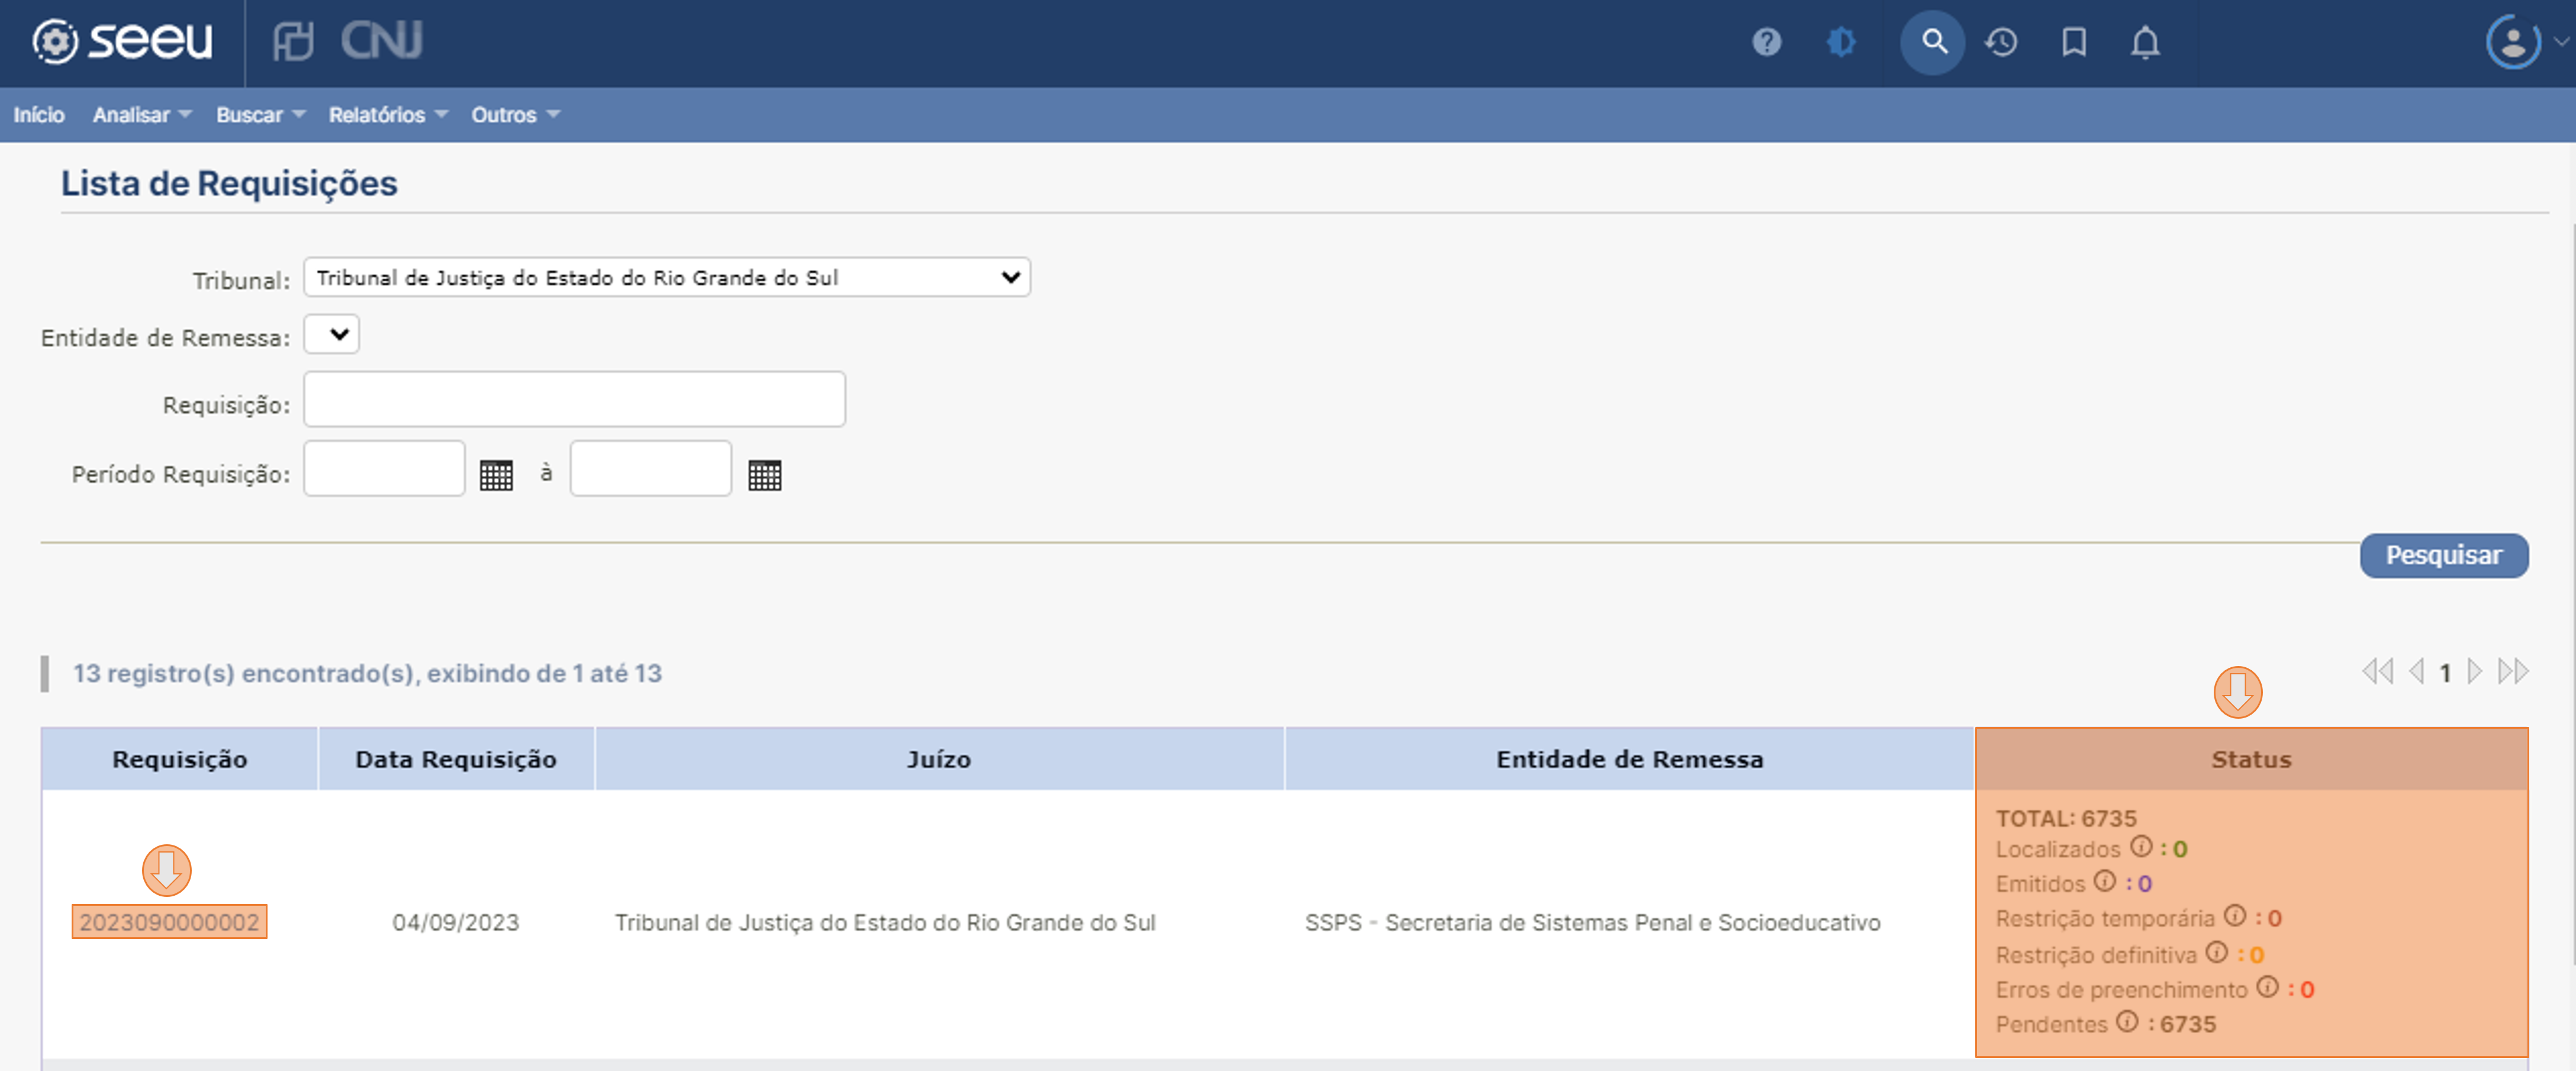Go to Início menu
2576x1071 pixels.
click(x=39, y=115)
